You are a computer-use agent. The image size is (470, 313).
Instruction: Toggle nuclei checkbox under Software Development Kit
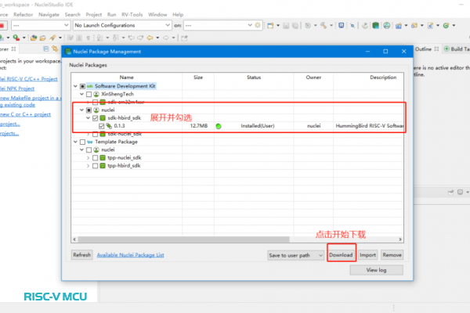[89, 110]
